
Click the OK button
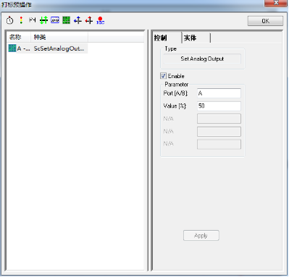click(x=265, y=21)
